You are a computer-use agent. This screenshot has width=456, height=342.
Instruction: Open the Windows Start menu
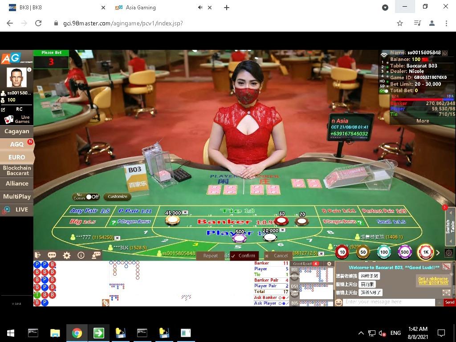11,333
